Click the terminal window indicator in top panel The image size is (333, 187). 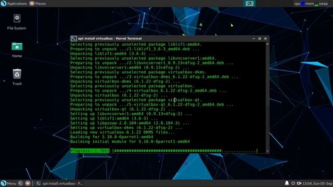[x=249, y=4]
